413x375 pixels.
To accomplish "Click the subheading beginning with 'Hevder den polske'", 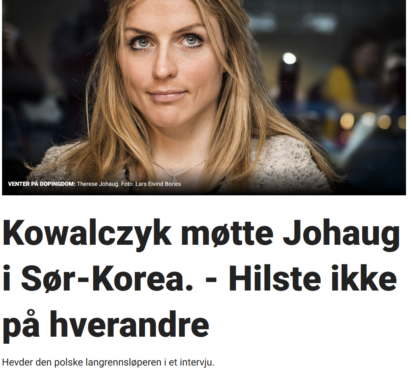I will pyautogui.click(x=108, y=362).
